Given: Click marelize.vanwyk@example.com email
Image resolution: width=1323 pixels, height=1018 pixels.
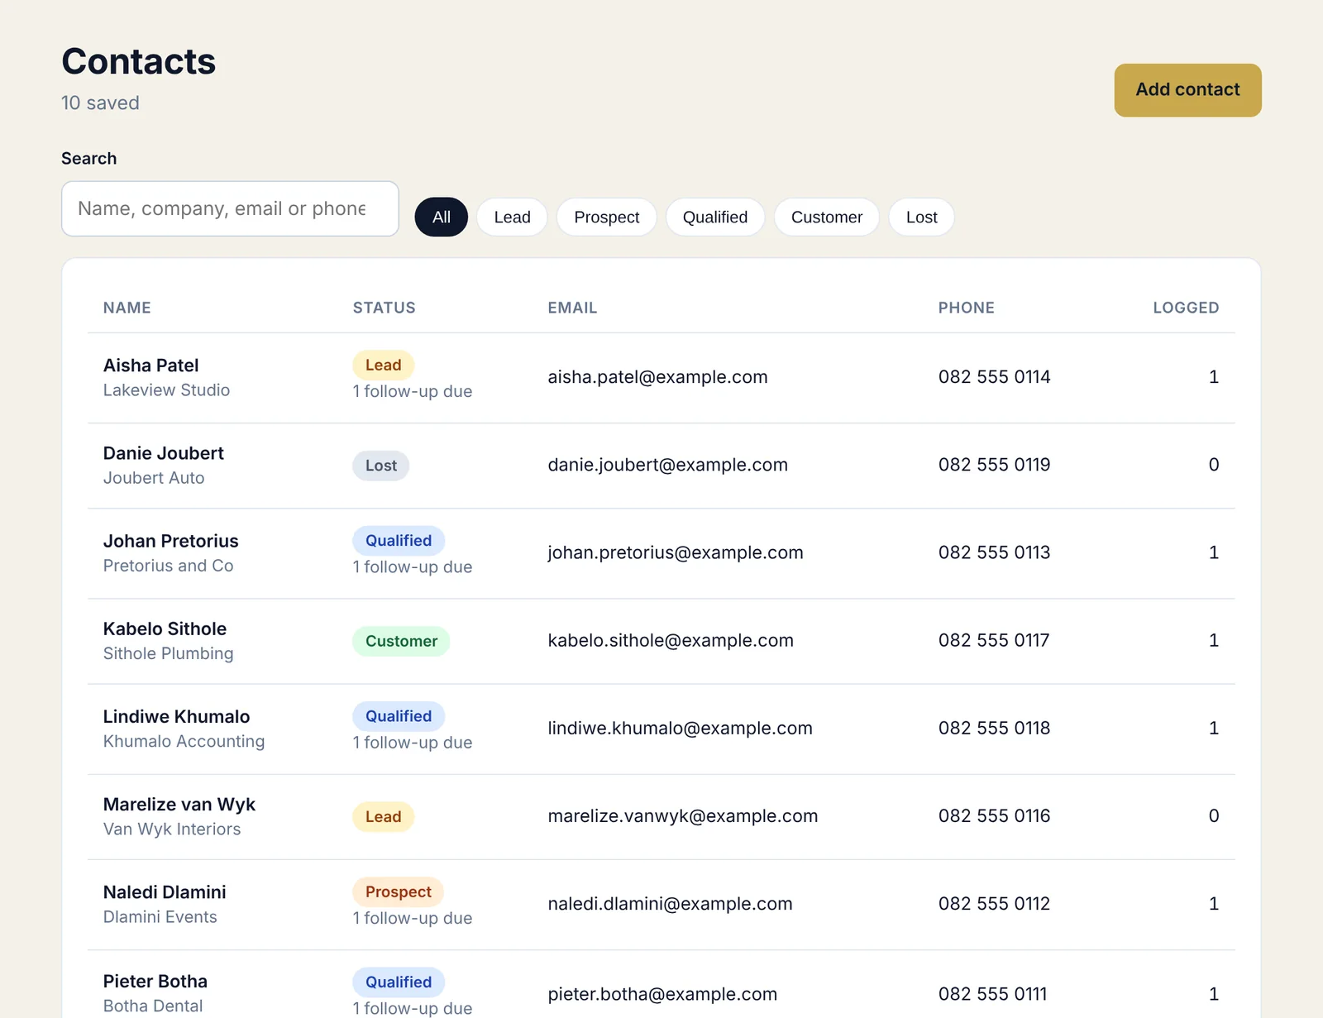Looking at the screenshot, I should 683,815.
